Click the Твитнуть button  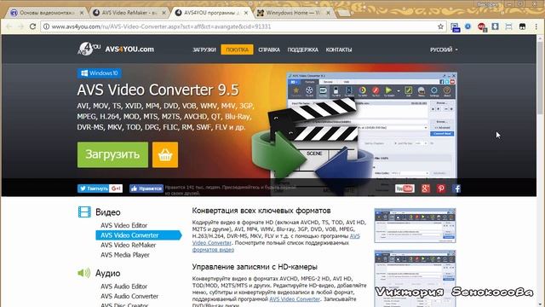coord(93,188)
